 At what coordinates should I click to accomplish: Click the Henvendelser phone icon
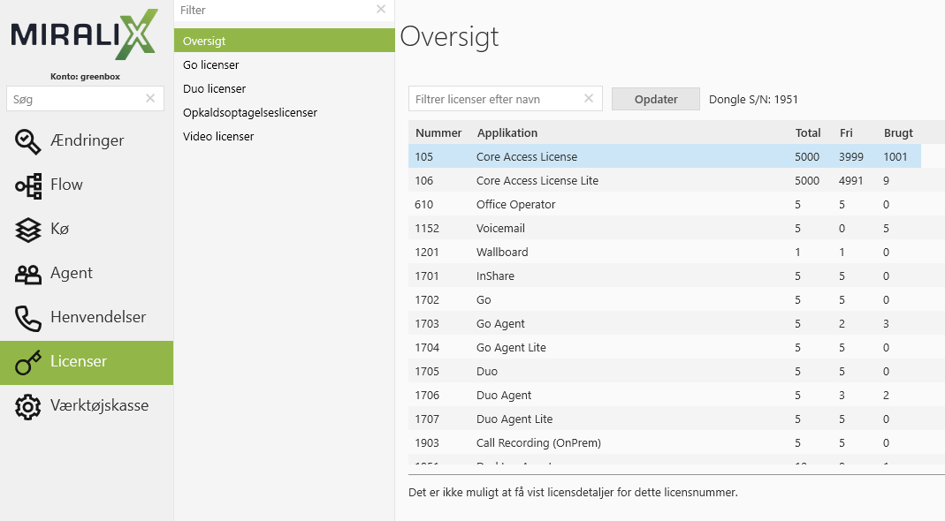[x=27, y=318]
